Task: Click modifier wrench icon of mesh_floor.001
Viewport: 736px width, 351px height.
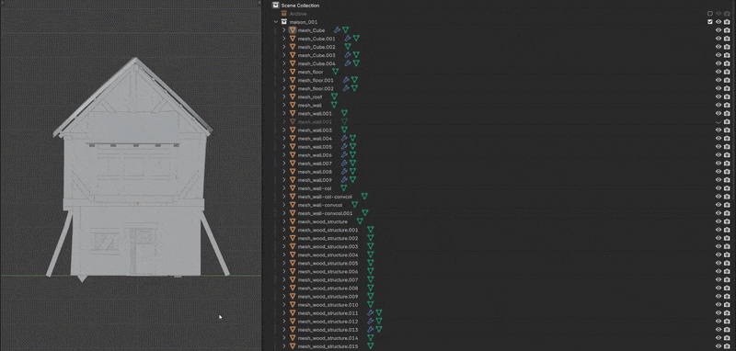Action: (346, 80)
